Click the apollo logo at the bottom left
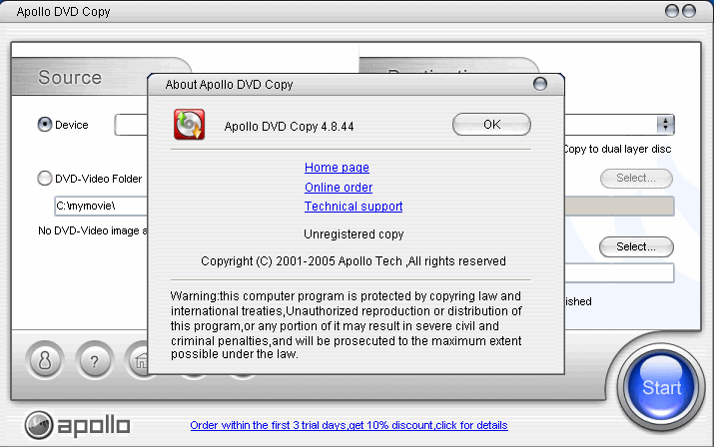 [78, 426]
